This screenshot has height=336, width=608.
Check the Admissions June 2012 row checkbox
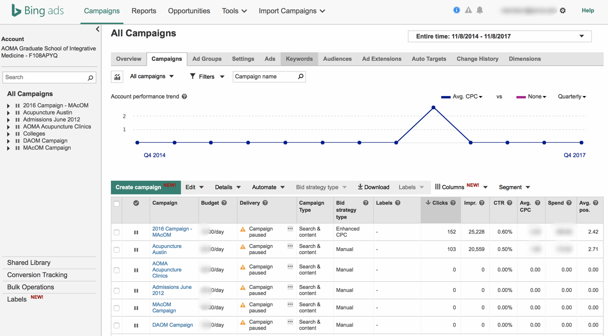117,291
